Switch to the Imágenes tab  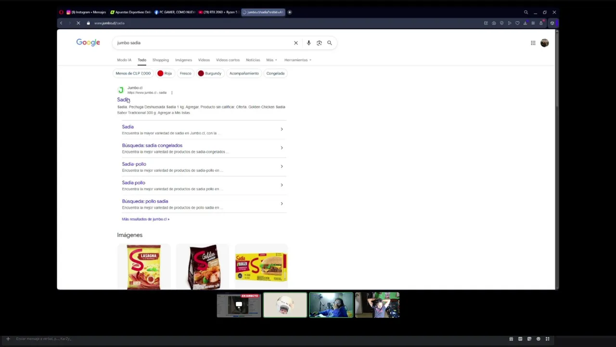183,60
